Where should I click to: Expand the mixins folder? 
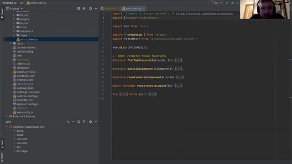(14, 15)
